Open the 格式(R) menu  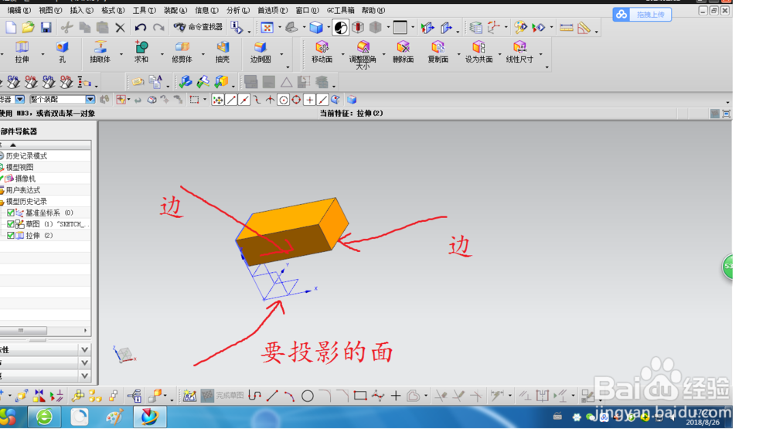click(113, 10)
